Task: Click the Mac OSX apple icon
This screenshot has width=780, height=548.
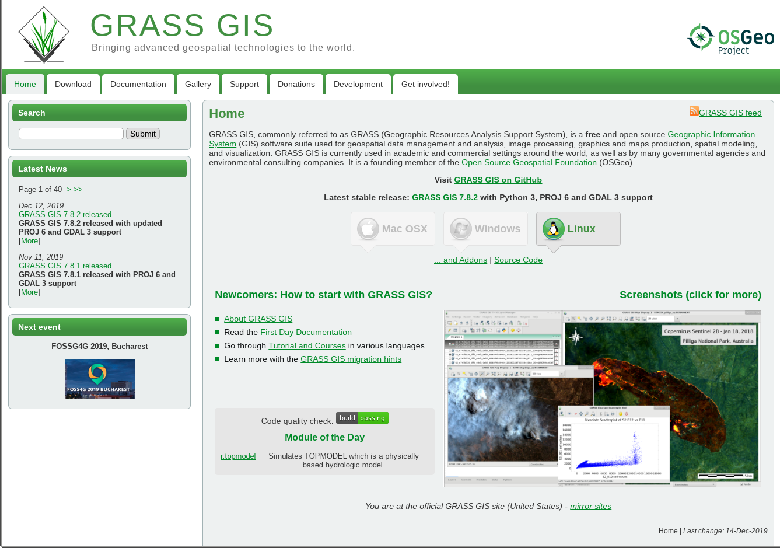Action: (368, 229)
